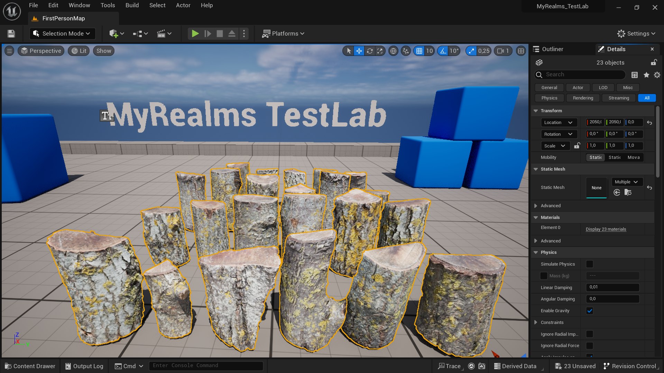
Task: Click the Eject from player button
Action: click(x=232, y=34)
